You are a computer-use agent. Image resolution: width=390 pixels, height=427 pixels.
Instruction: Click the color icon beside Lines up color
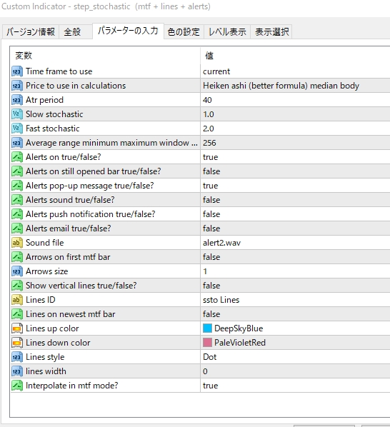click(x=17, y=328)
